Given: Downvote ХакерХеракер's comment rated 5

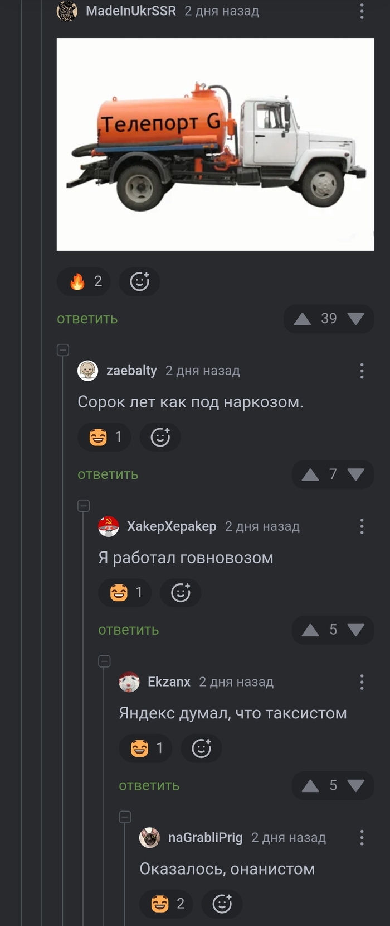Looking at the screenshot, I should click(355, 630).
